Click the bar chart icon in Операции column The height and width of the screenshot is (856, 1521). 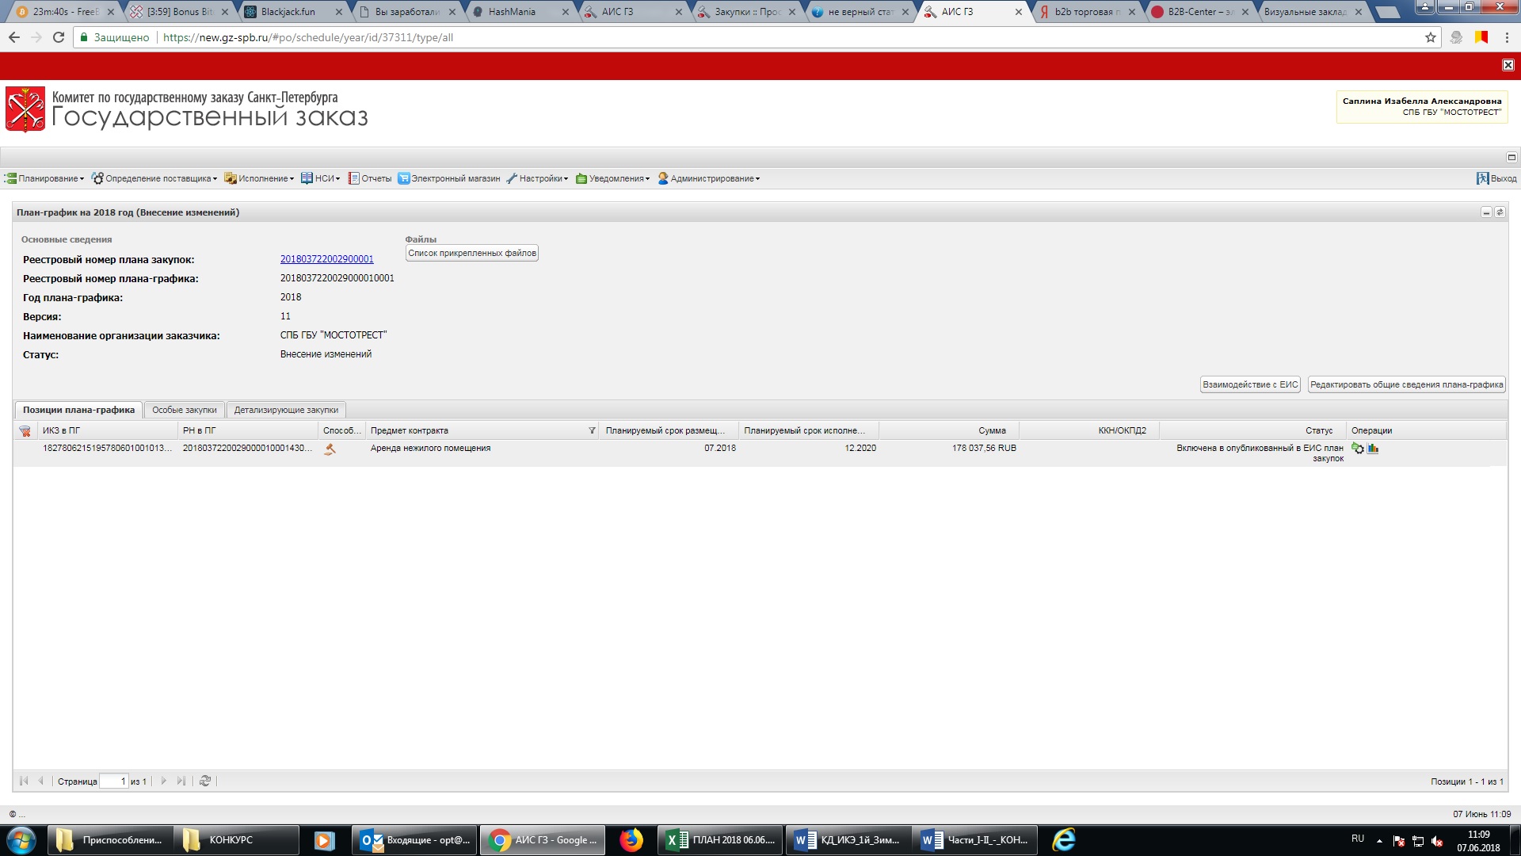(x=1373, y=449)
